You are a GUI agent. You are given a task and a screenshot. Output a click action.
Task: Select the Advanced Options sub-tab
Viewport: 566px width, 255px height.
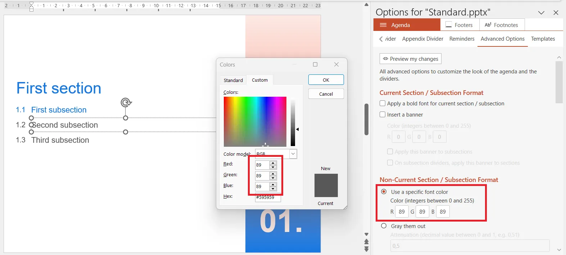click(503, 39)
